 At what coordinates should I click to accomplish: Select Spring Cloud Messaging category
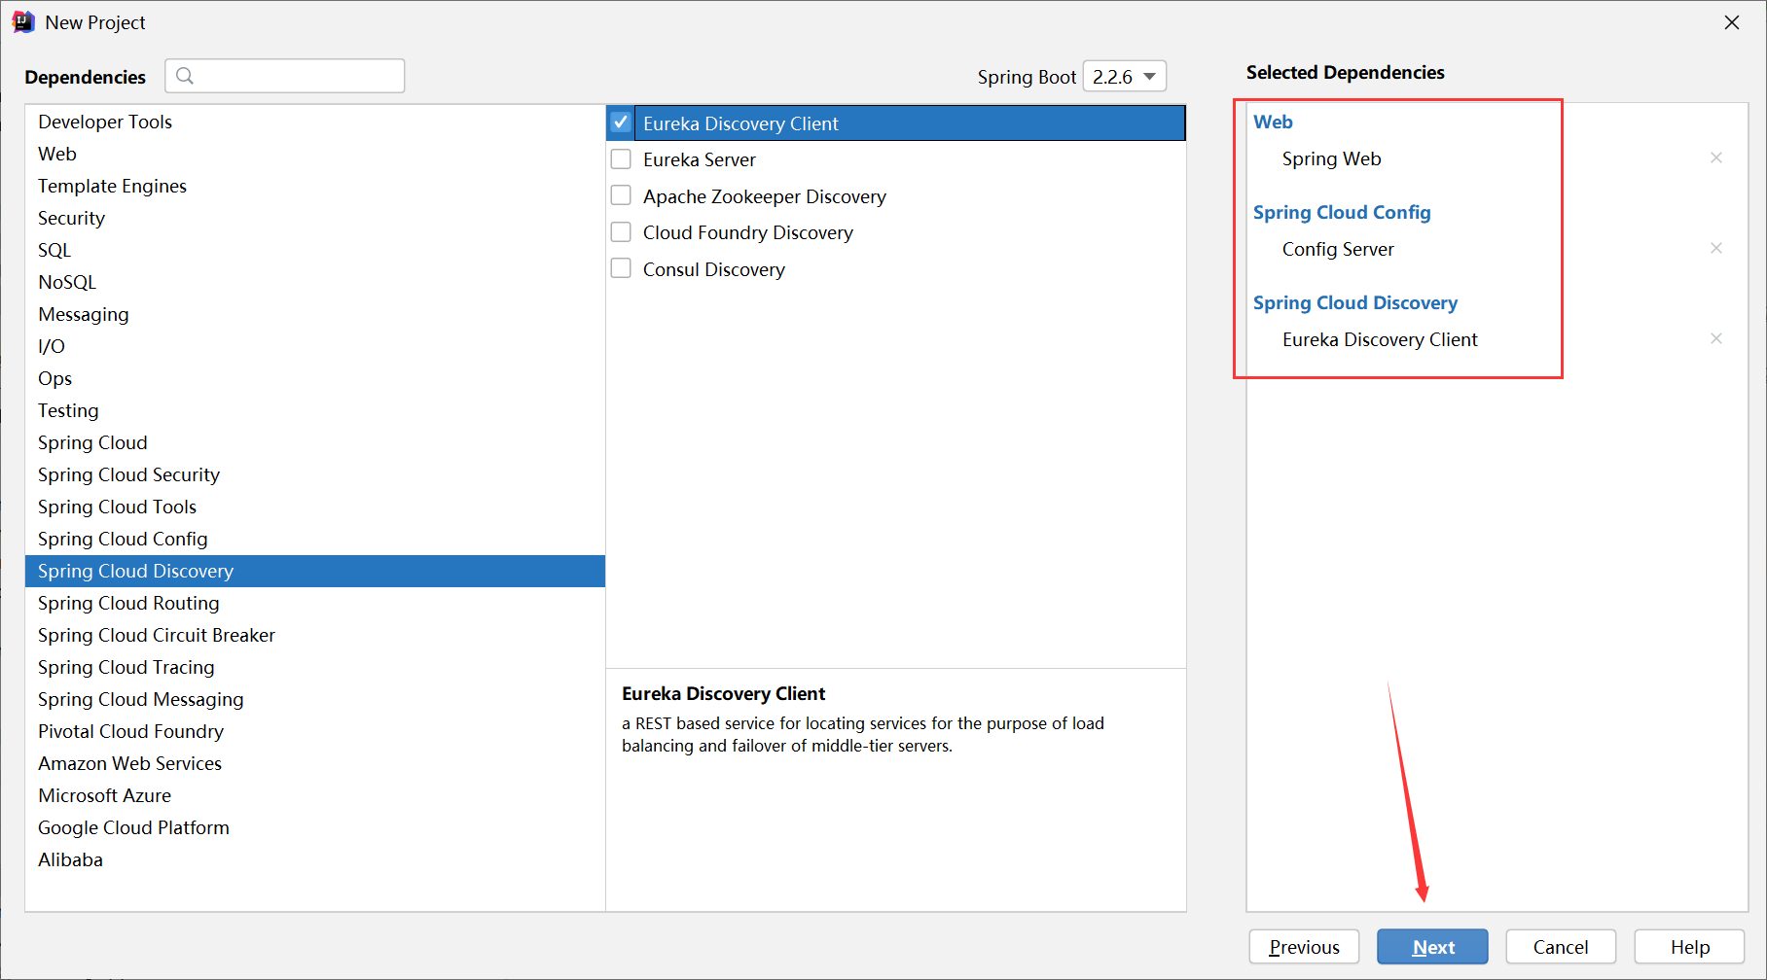coord(315,699)
